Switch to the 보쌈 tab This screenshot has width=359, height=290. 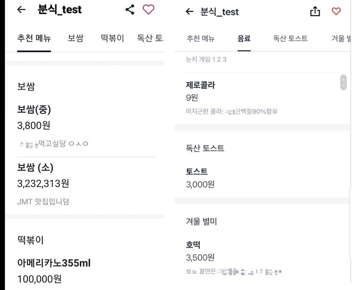tap(76, 38)
